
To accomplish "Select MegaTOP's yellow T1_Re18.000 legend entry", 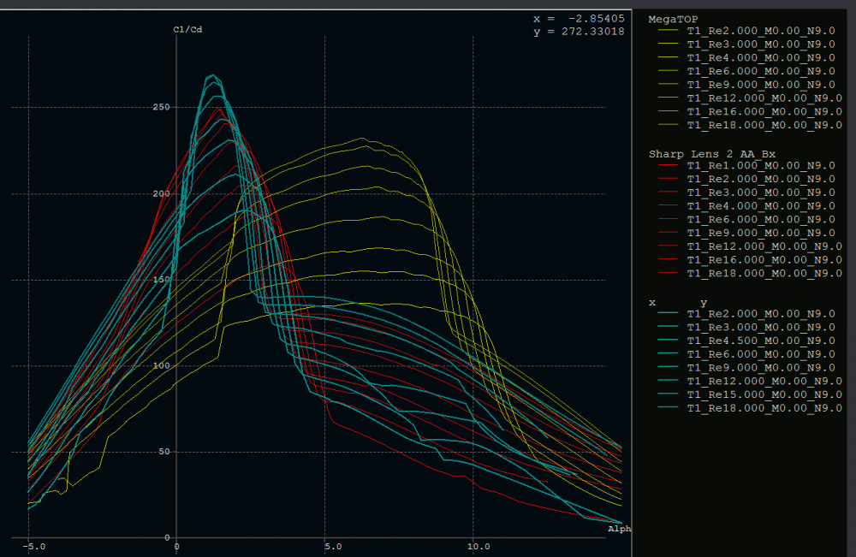I will click(x=761, y=125).
